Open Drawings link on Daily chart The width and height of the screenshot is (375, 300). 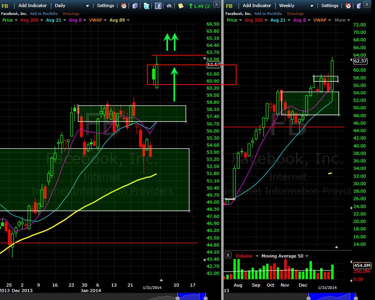point(71,14)
